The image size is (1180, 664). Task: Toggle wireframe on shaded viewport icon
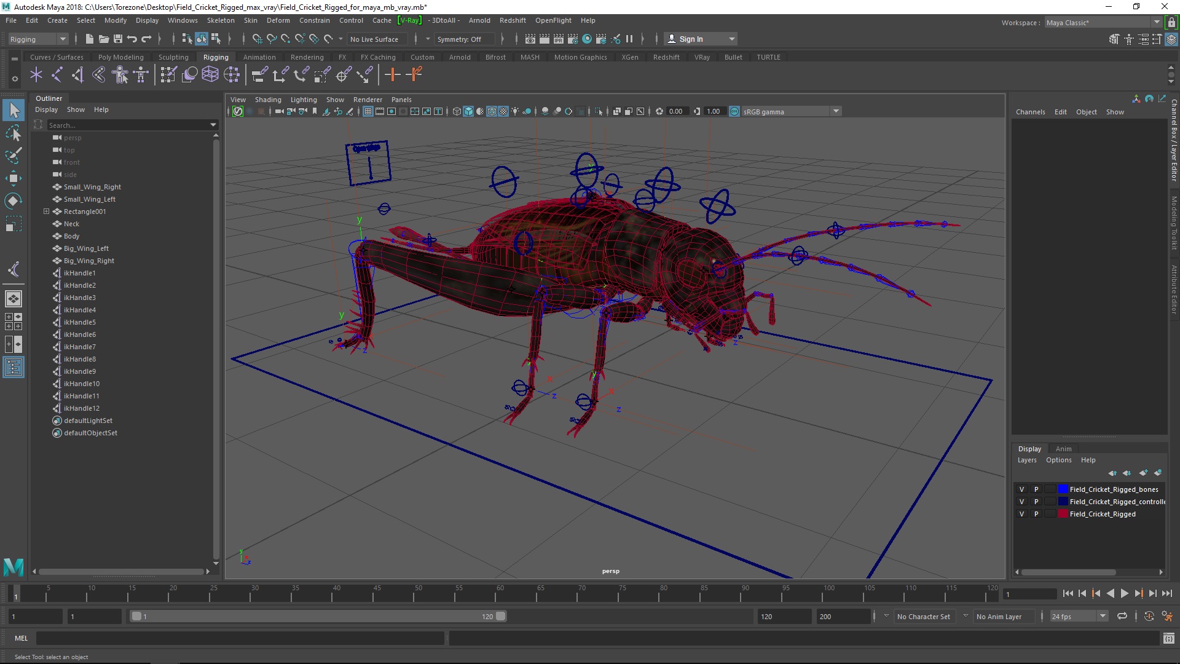click(492, 111)
